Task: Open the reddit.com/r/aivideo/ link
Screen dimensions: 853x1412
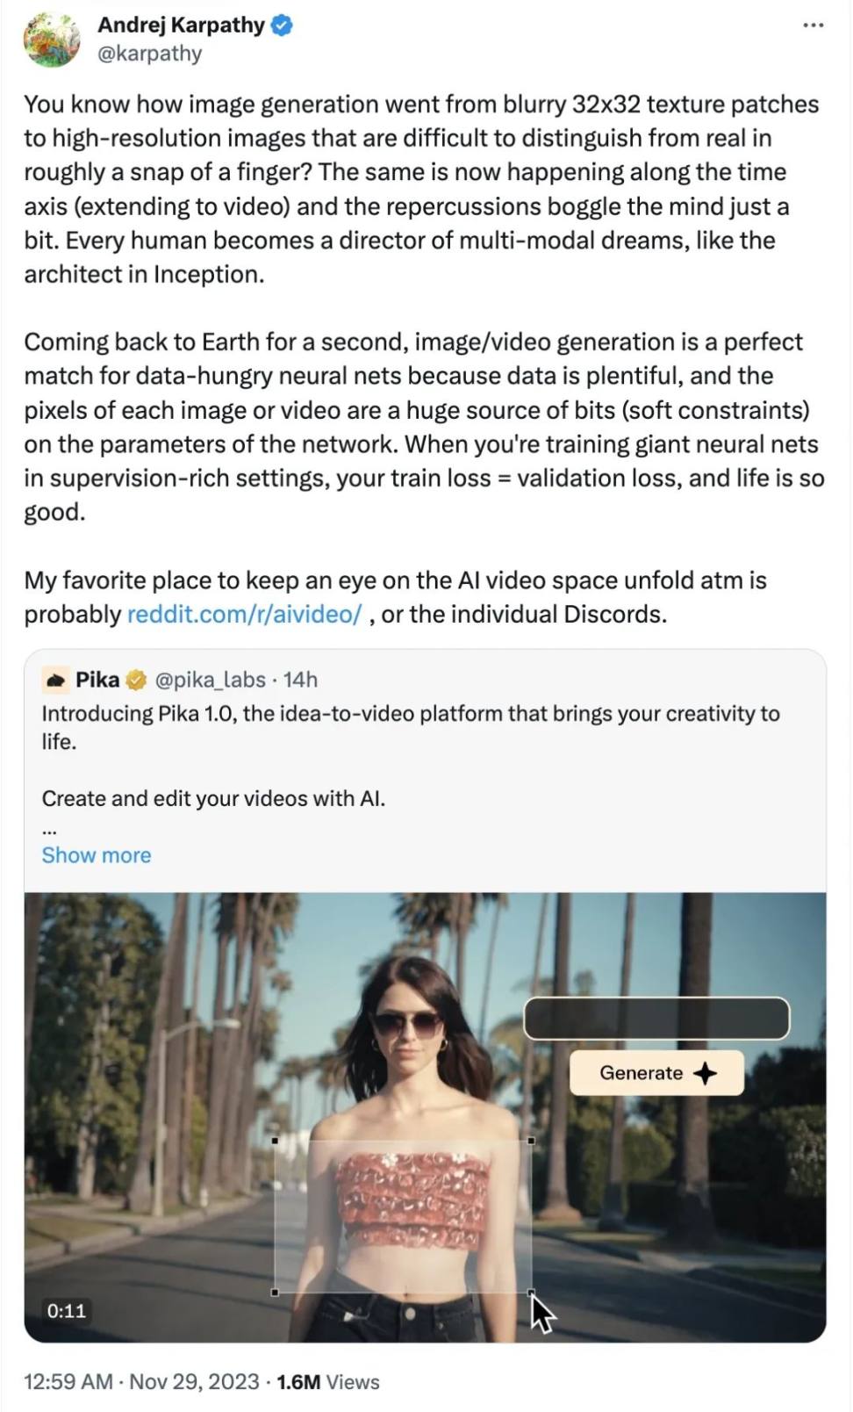Action: [244, 614]
